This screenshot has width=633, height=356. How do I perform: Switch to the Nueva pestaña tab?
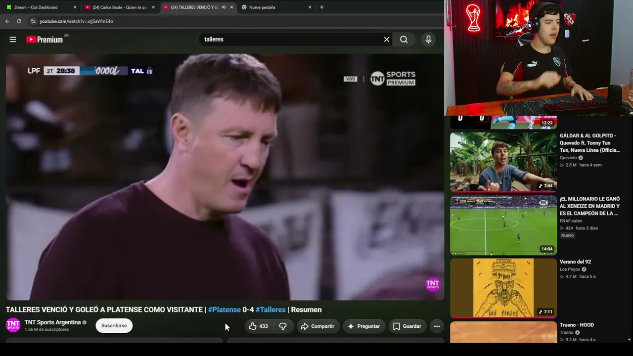tap(277, 7)
